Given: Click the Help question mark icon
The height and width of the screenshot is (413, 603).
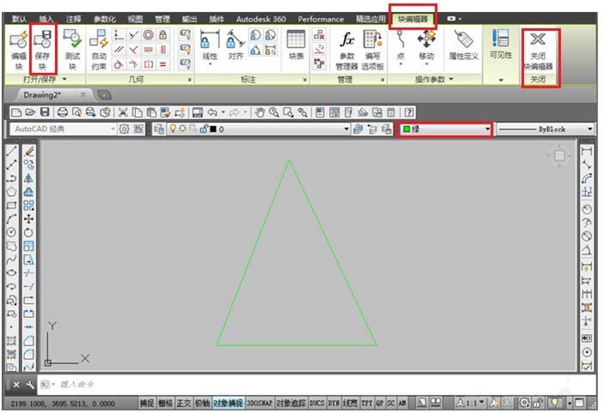Looking at the screenshot, I should point(409,112).
